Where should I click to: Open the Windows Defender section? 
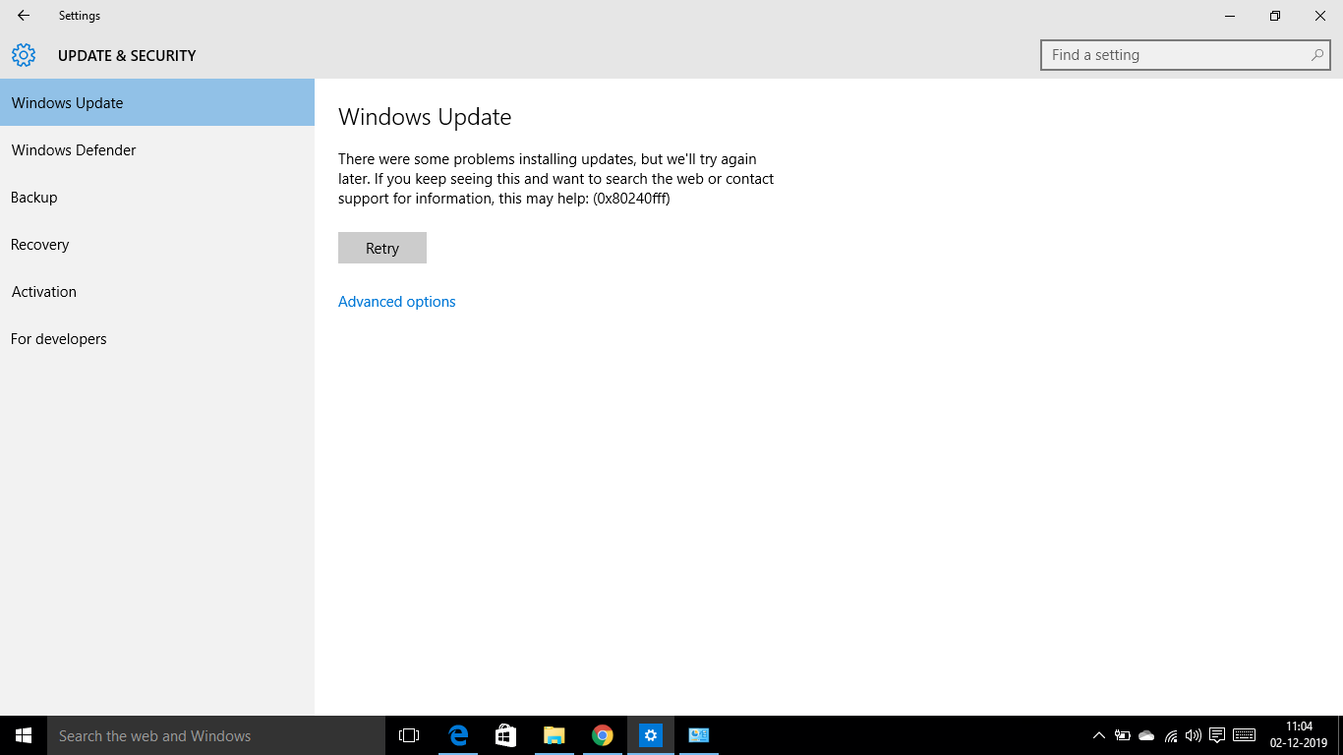pyautogui.click(x=157, y=149)
